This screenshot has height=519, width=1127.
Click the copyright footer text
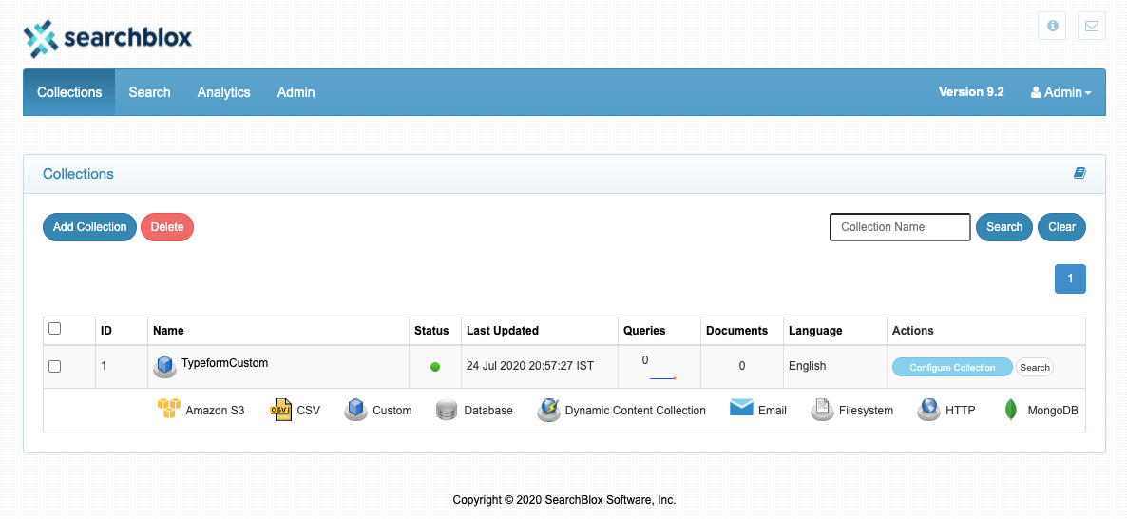[564, 500]
